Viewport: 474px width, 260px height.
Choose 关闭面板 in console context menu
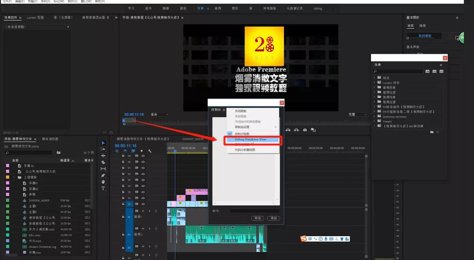241,111
